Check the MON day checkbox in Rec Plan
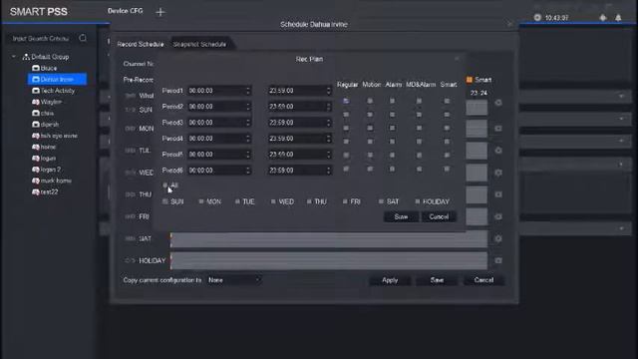The width and height of the screenshot is (638, 359). pyautogui.click(x=201, y=201)
